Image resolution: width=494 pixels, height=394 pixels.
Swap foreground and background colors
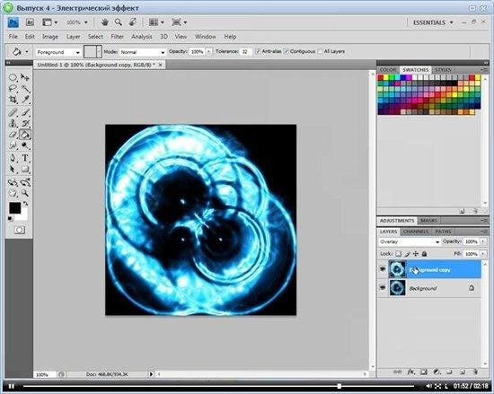(25, 204)
